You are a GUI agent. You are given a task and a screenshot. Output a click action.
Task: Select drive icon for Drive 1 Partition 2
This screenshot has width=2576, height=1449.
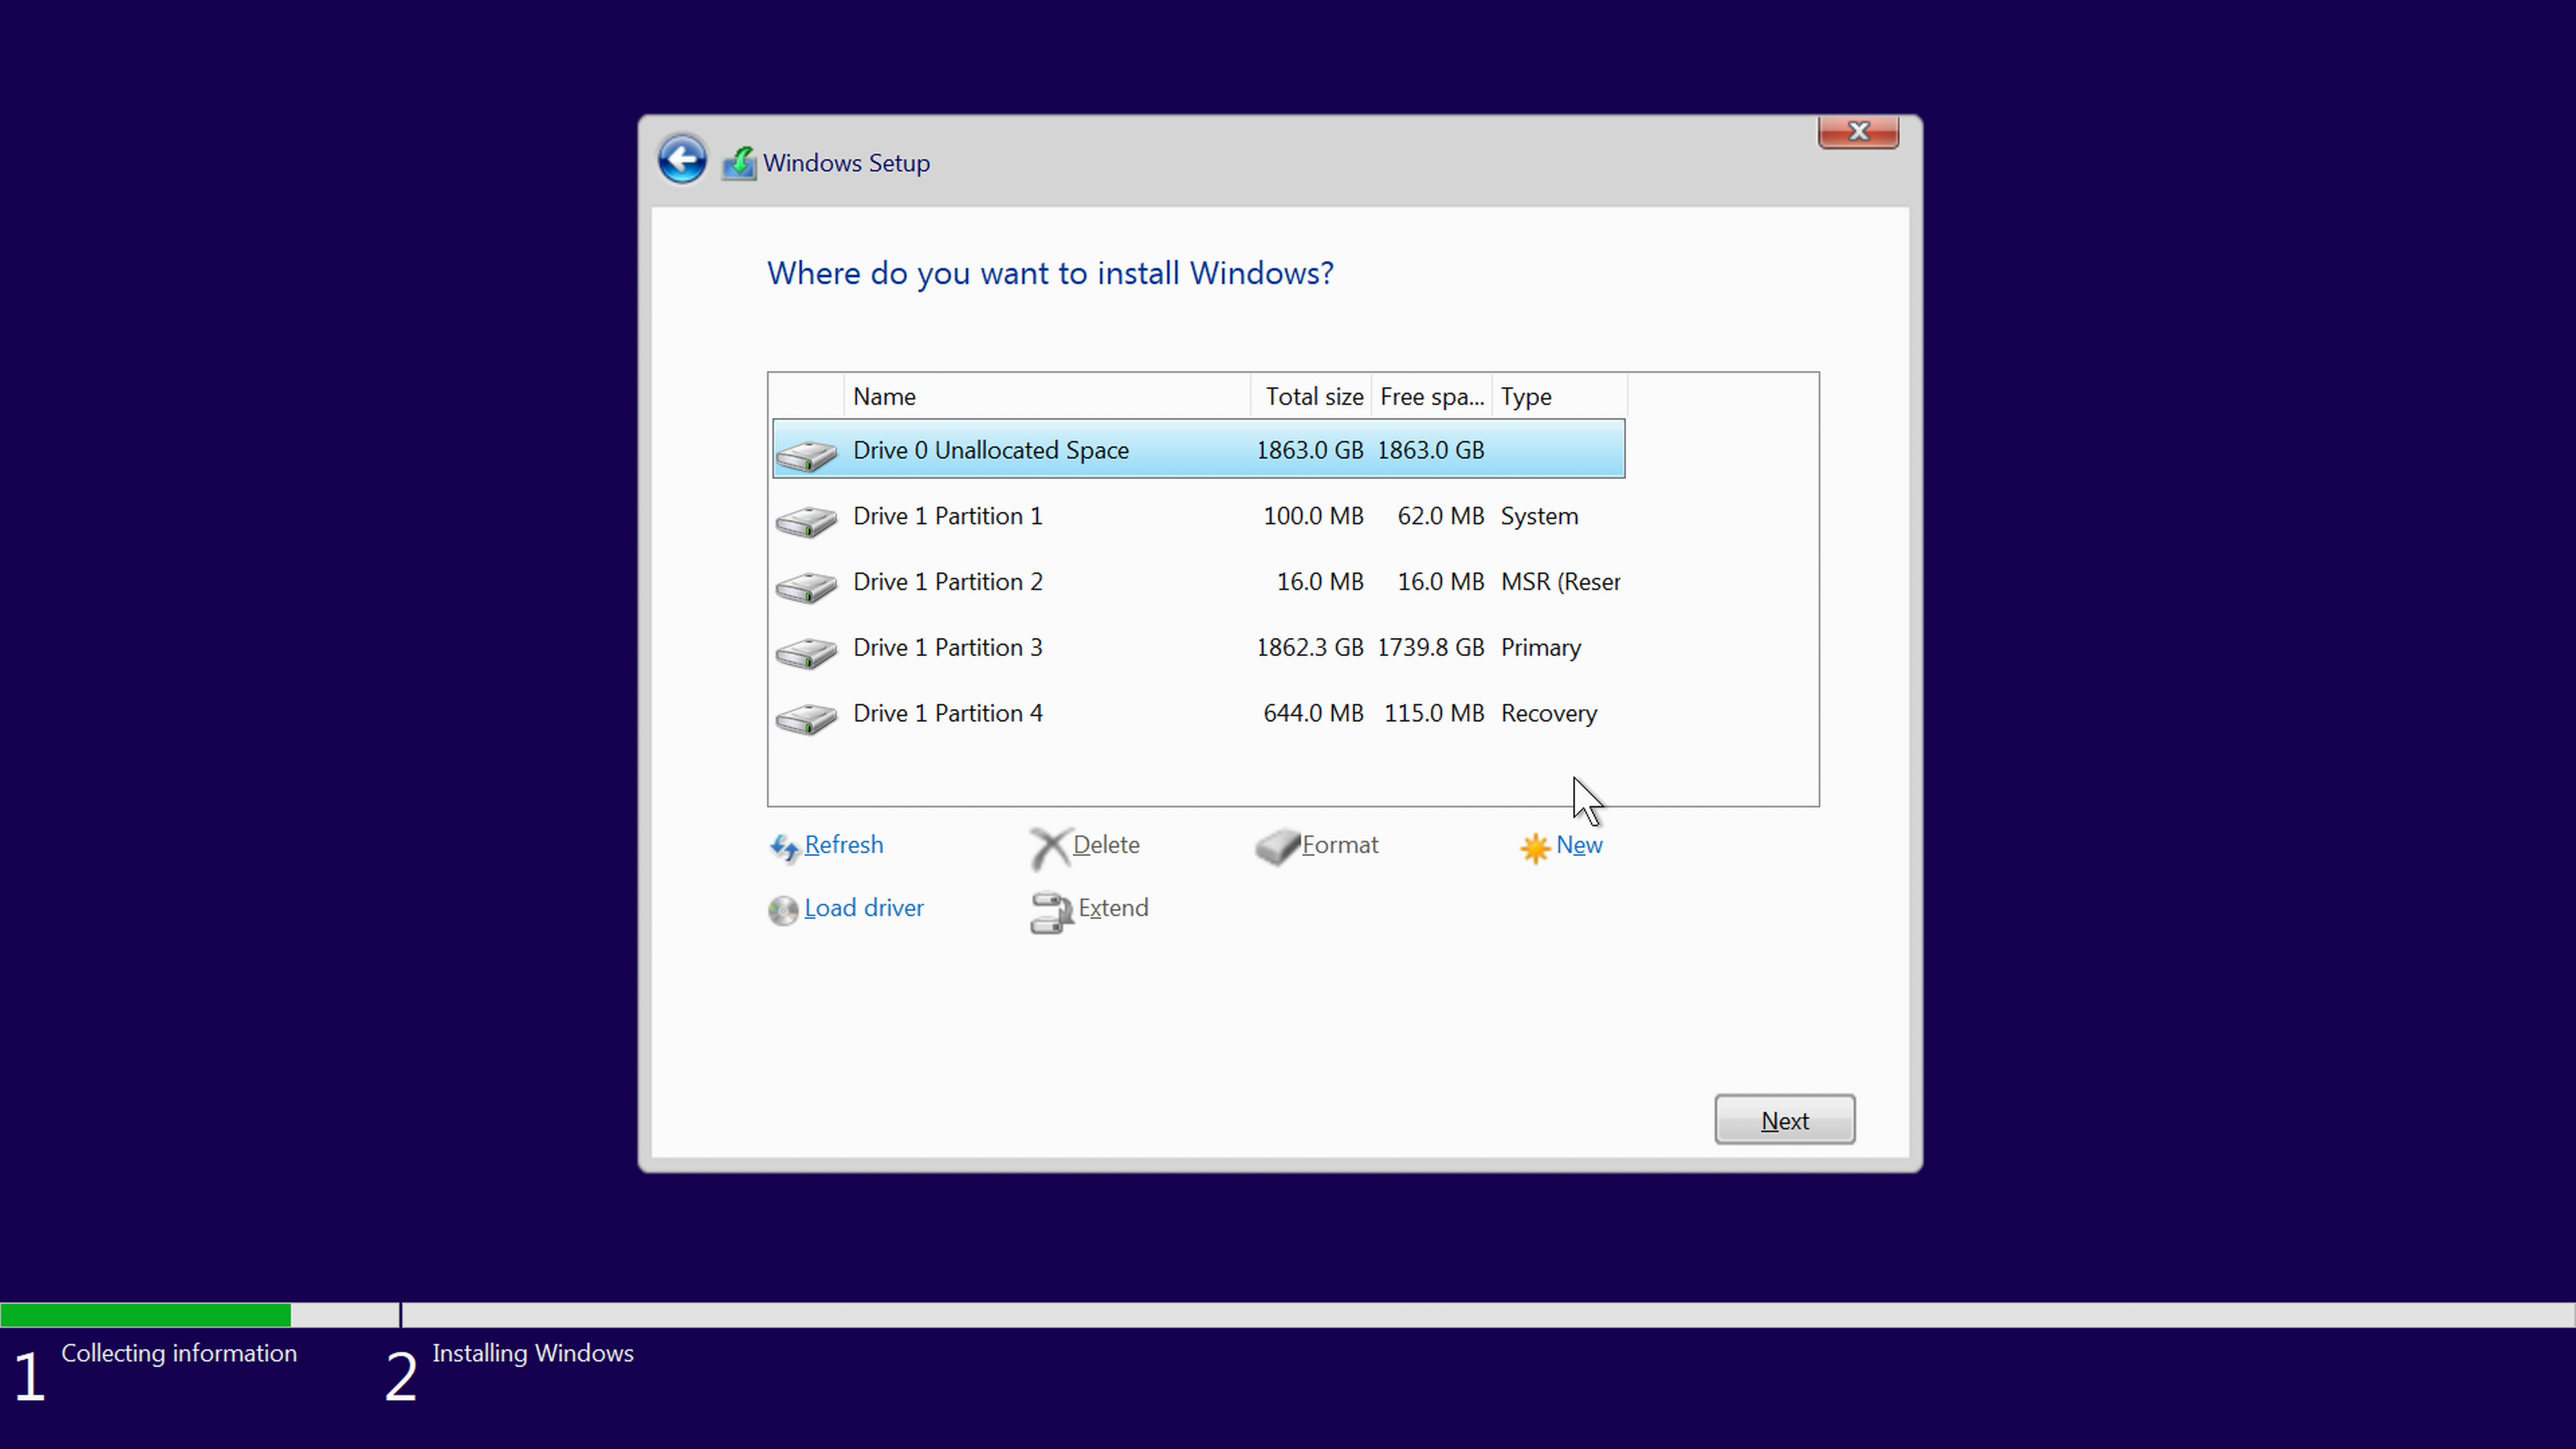[x=806, y=587]
